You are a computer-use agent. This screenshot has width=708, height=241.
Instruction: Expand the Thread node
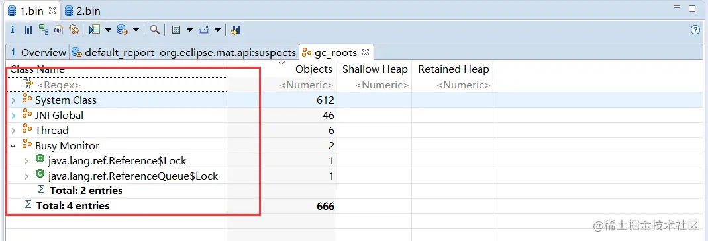click(13, 131)
